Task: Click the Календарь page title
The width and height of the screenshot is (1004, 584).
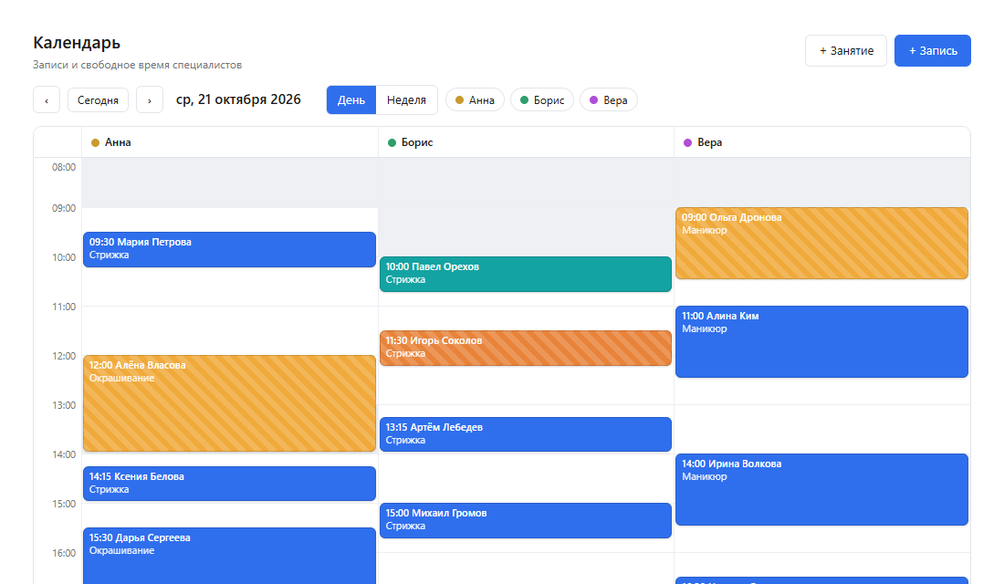Action: [x=77, y=43]
